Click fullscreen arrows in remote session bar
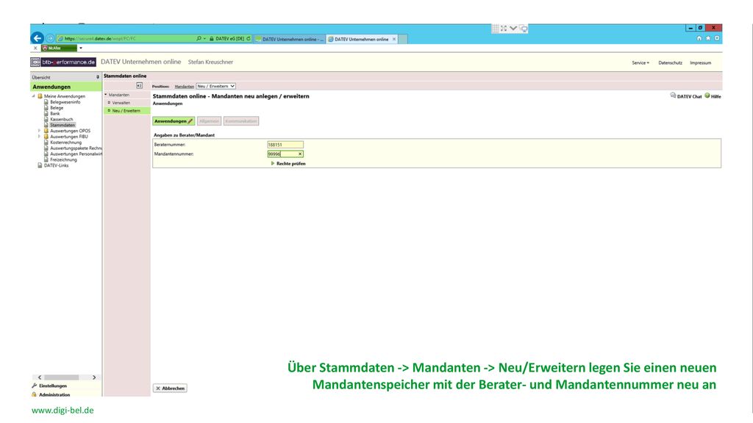The image size is (753, 423). [504, 29]
